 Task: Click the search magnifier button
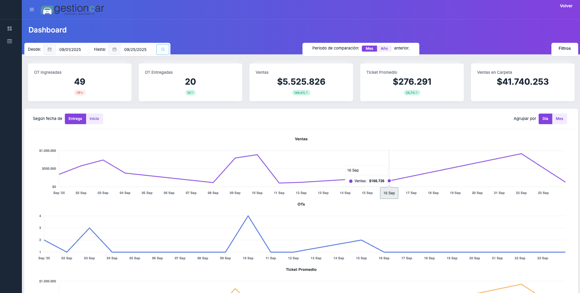pyautogui.click(x=163, y=49)
